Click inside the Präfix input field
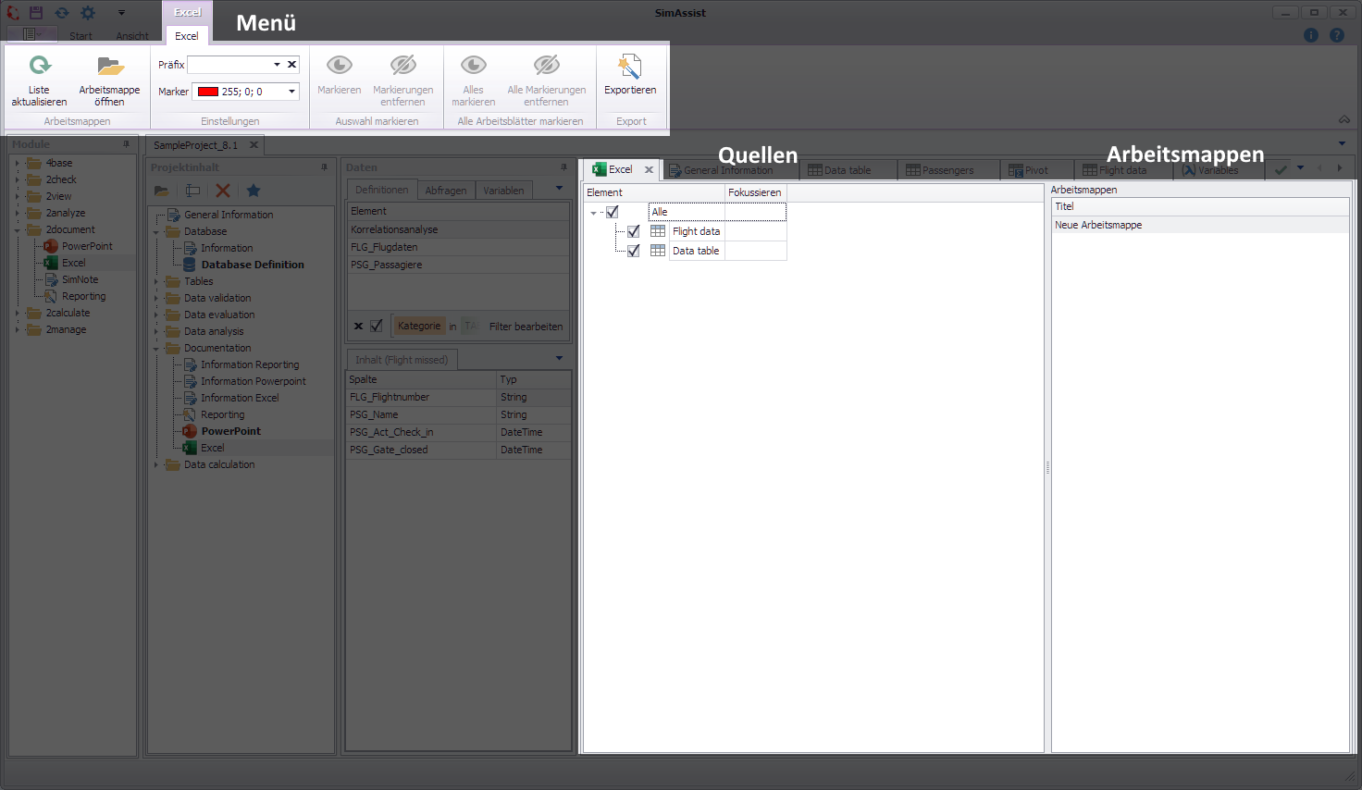This screenshot has height=790, width=1362. pos(229,65)
